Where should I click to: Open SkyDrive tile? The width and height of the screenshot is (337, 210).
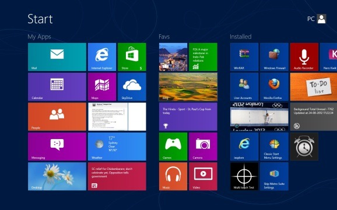click(x=132, y=87)
